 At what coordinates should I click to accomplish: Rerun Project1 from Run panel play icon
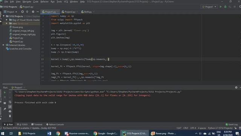pos(5,93)
